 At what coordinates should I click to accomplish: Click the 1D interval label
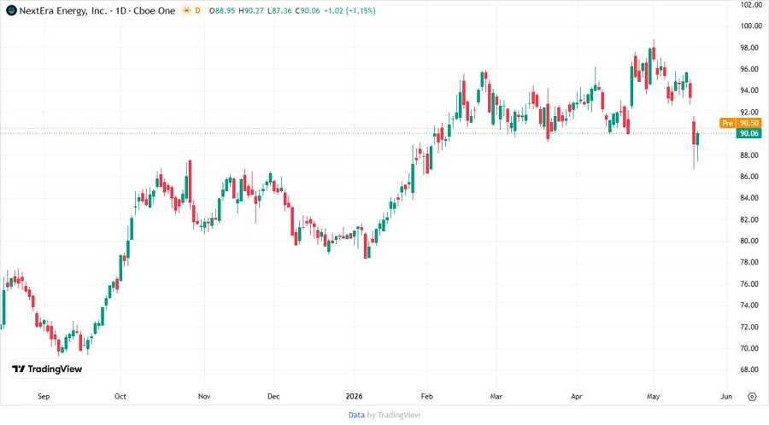[120, 11]
